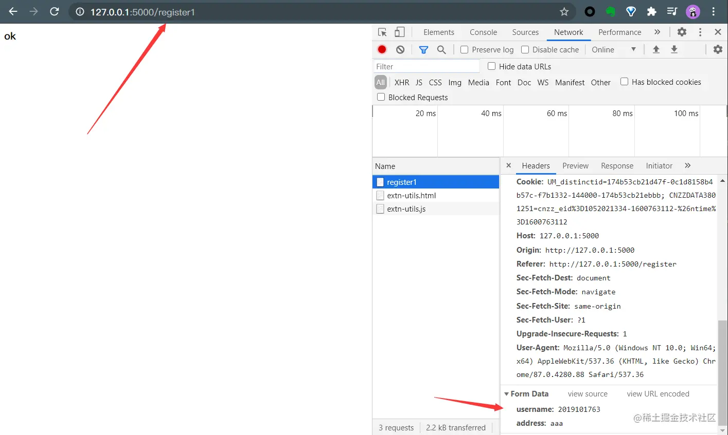This screenshot has height=435, width=728.
Task: Open DevTools customize three-dot menu
Action: (700, 32)
